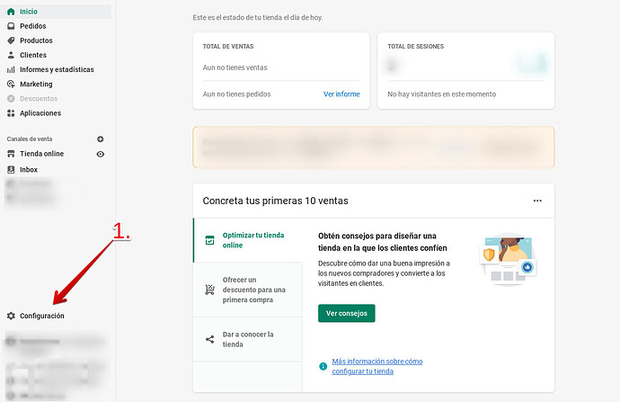Open the Ver informe link
This screenshot has width=620, height=402.
[x=341, y=94]
